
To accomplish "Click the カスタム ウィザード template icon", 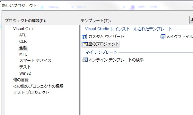I will [85, 37].
